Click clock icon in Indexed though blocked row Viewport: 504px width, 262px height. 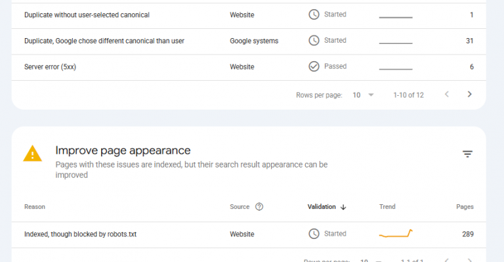coord(314,234)
